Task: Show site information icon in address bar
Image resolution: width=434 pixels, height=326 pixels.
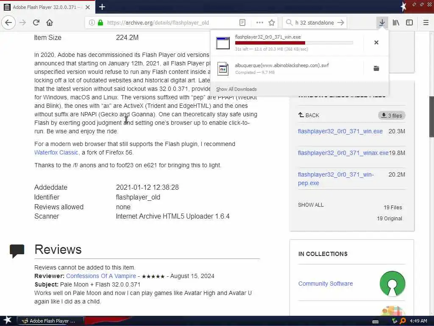Action: coord(92,23)
